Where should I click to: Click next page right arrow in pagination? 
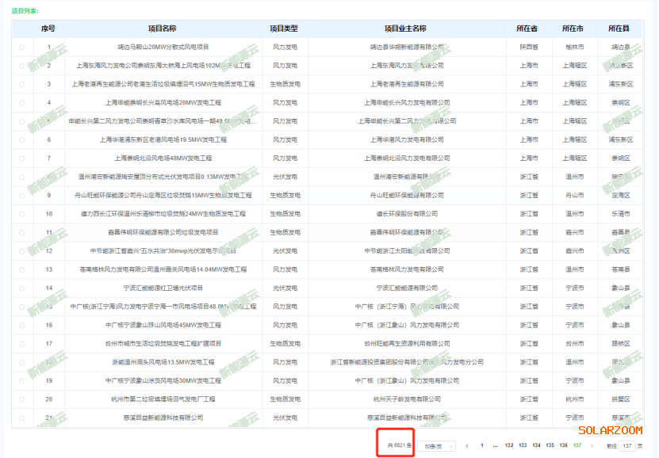click(592, 446)
